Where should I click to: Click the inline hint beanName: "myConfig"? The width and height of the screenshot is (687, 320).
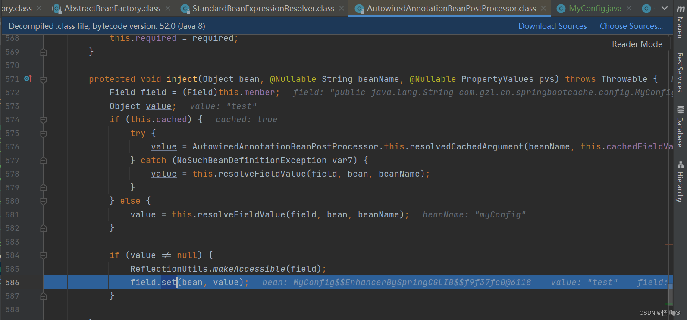pos(474,214)
